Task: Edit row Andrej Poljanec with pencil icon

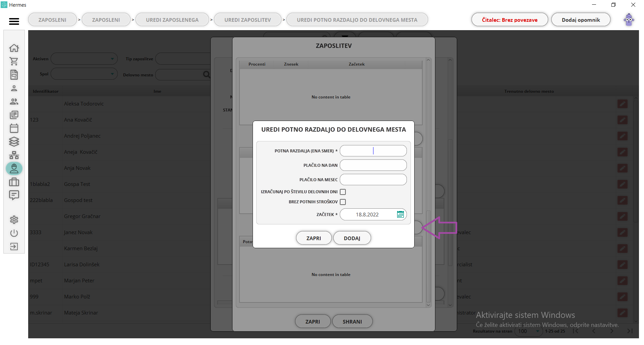Action: pyautogui.click(x=623, y=136)
